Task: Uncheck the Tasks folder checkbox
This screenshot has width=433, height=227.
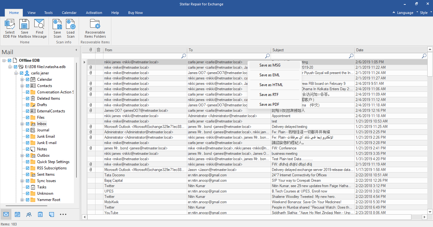Action: coord(28,187)
